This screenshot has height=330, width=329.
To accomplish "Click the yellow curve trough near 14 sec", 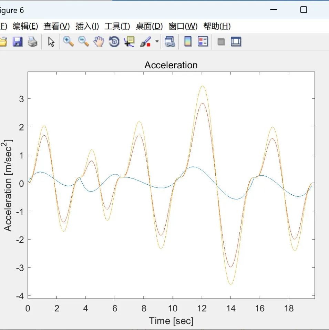I will (231, 284).
